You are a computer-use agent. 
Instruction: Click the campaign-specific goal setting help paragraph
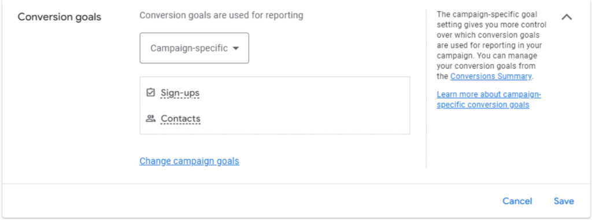coord(491,45)
